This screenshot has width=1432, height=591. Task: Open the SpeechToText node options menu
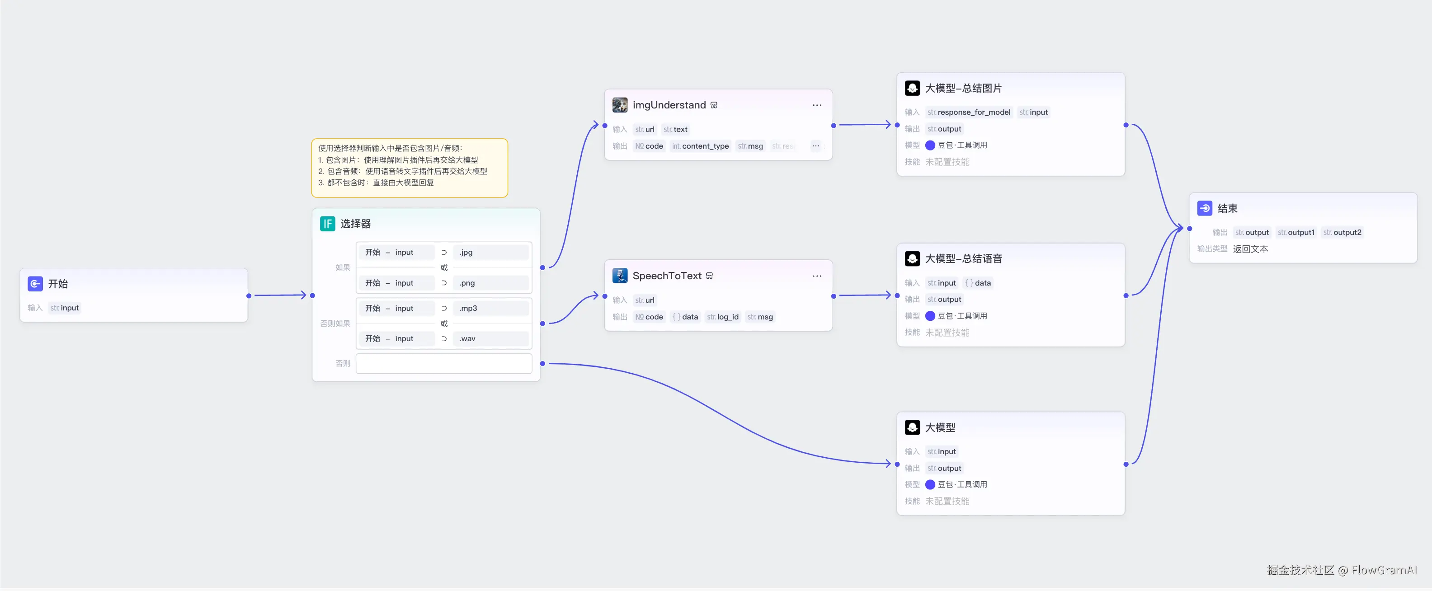coord(817,276)
